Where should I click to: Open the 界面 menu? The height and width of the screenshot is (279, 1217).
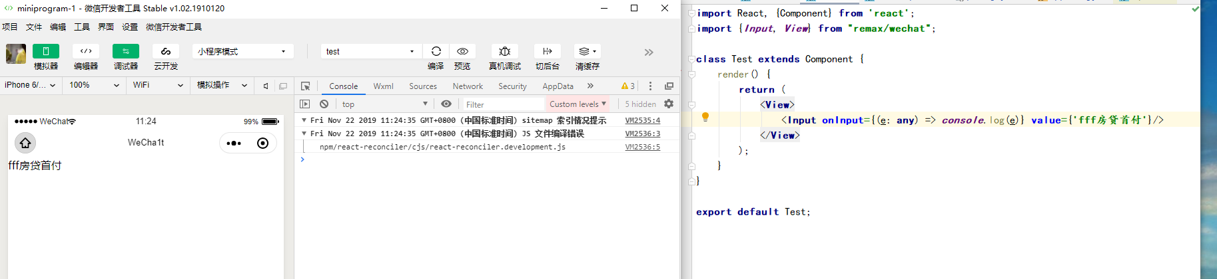(106, 27)
